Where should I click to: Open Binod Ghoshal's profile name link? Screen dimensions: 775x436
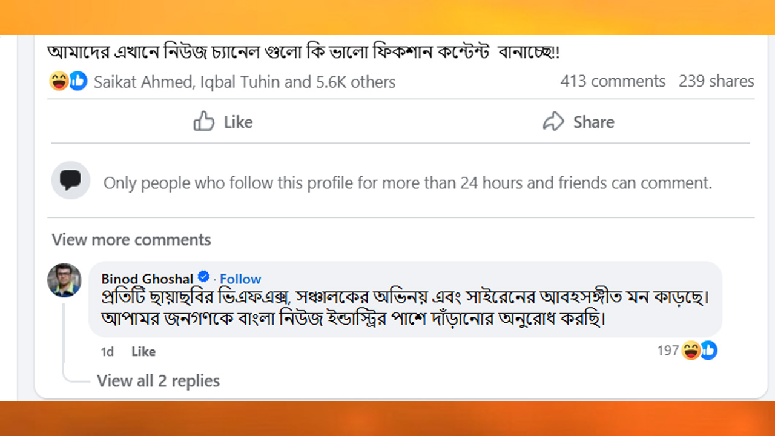[147, 279]
